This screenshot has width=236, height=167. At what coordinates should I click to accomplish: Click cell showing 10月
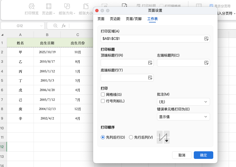(x=77, y=52)
